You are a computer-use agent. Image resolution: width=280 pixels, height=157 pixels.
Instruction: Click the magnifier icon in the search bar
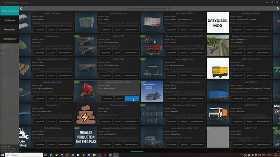tap(169, 8)
